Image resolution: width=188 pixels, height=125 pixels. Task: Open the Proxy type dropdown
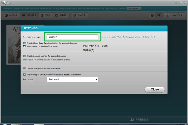pyautogui.click(x=73, y=79)
